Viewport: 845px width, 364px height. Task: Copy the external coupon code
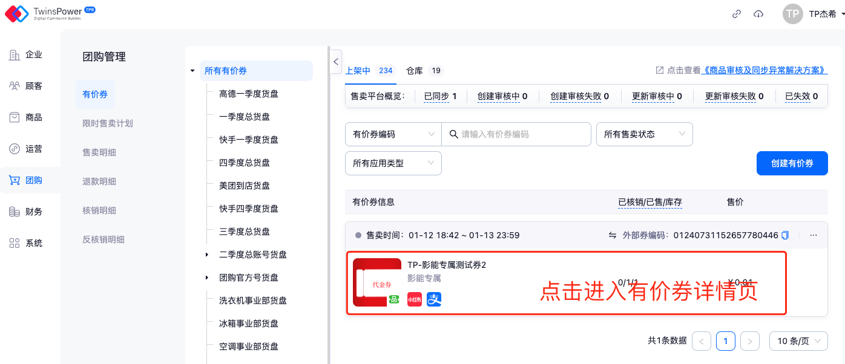click(785, 235)
